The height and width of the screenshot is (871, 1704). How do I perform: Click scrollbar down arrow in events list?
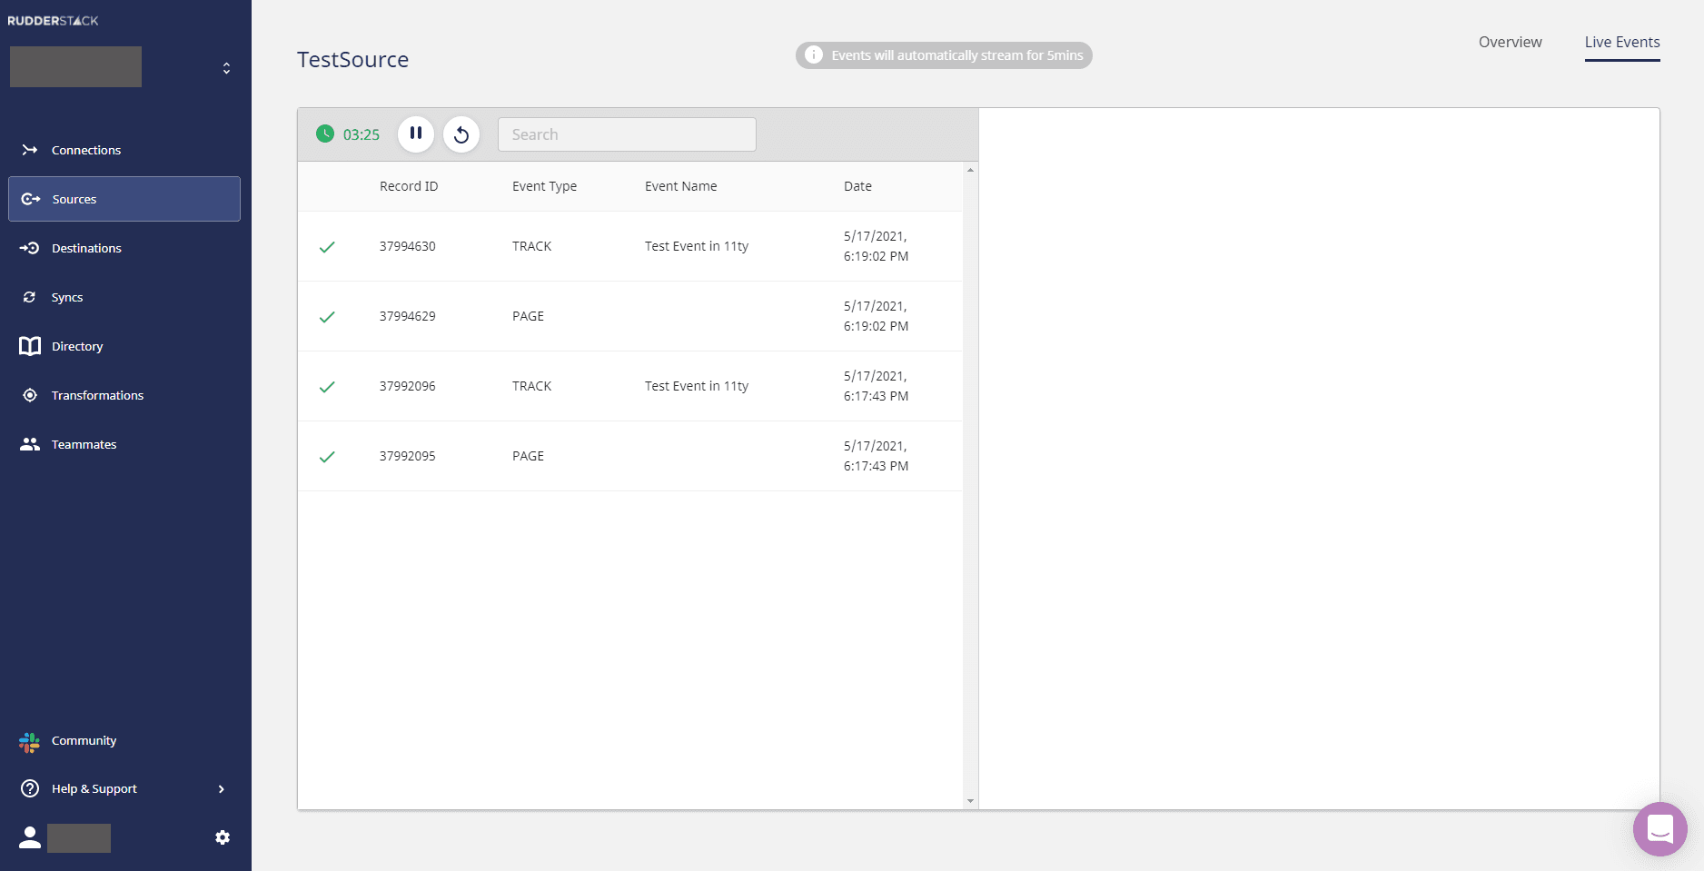pyautogui.click(x=970, y=801)
